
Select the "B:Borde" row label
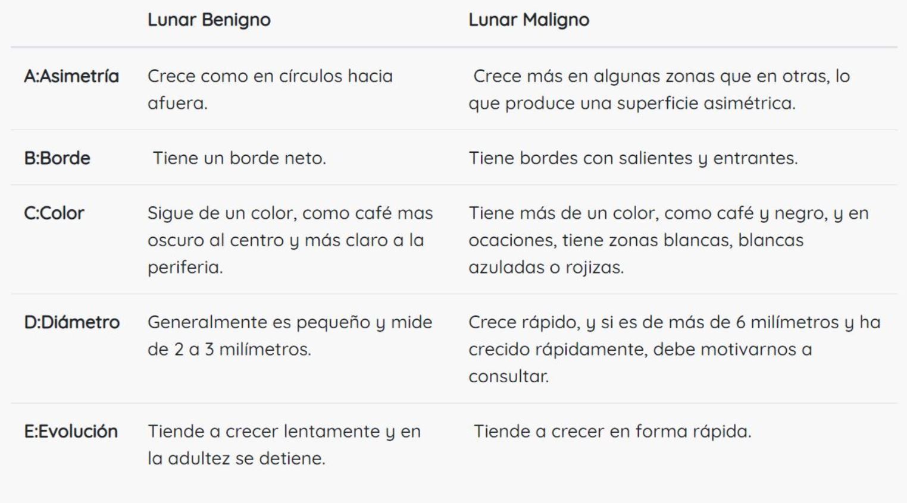pos(57,158)
